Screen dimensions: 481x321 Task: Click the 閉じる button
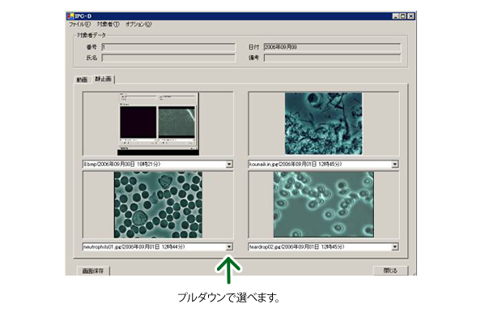(390, 271)
